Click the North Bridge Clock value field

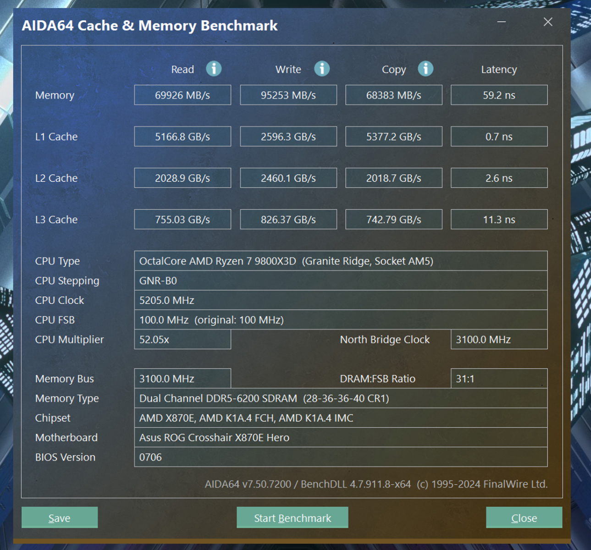pyautogui.click(x=499, y=340)
